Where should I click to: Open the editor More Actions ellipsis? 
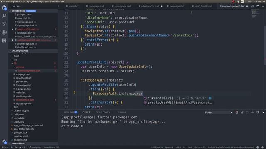click(263, 6)
